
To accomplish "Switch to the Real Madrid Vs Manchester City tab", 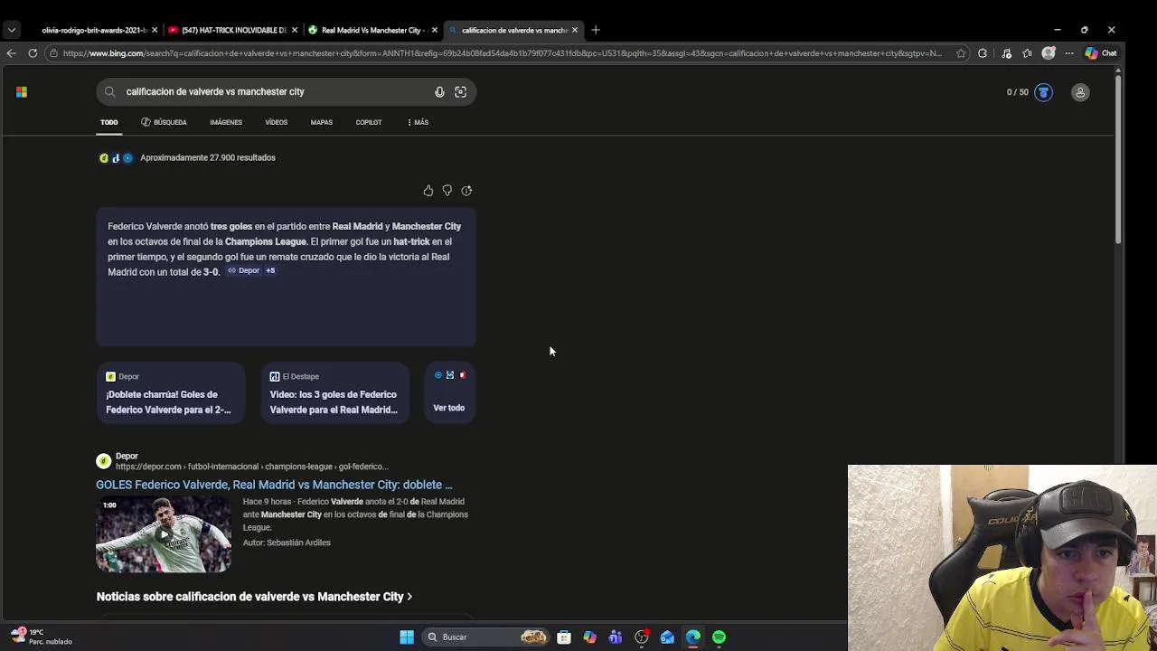I will tap(372, 30).
